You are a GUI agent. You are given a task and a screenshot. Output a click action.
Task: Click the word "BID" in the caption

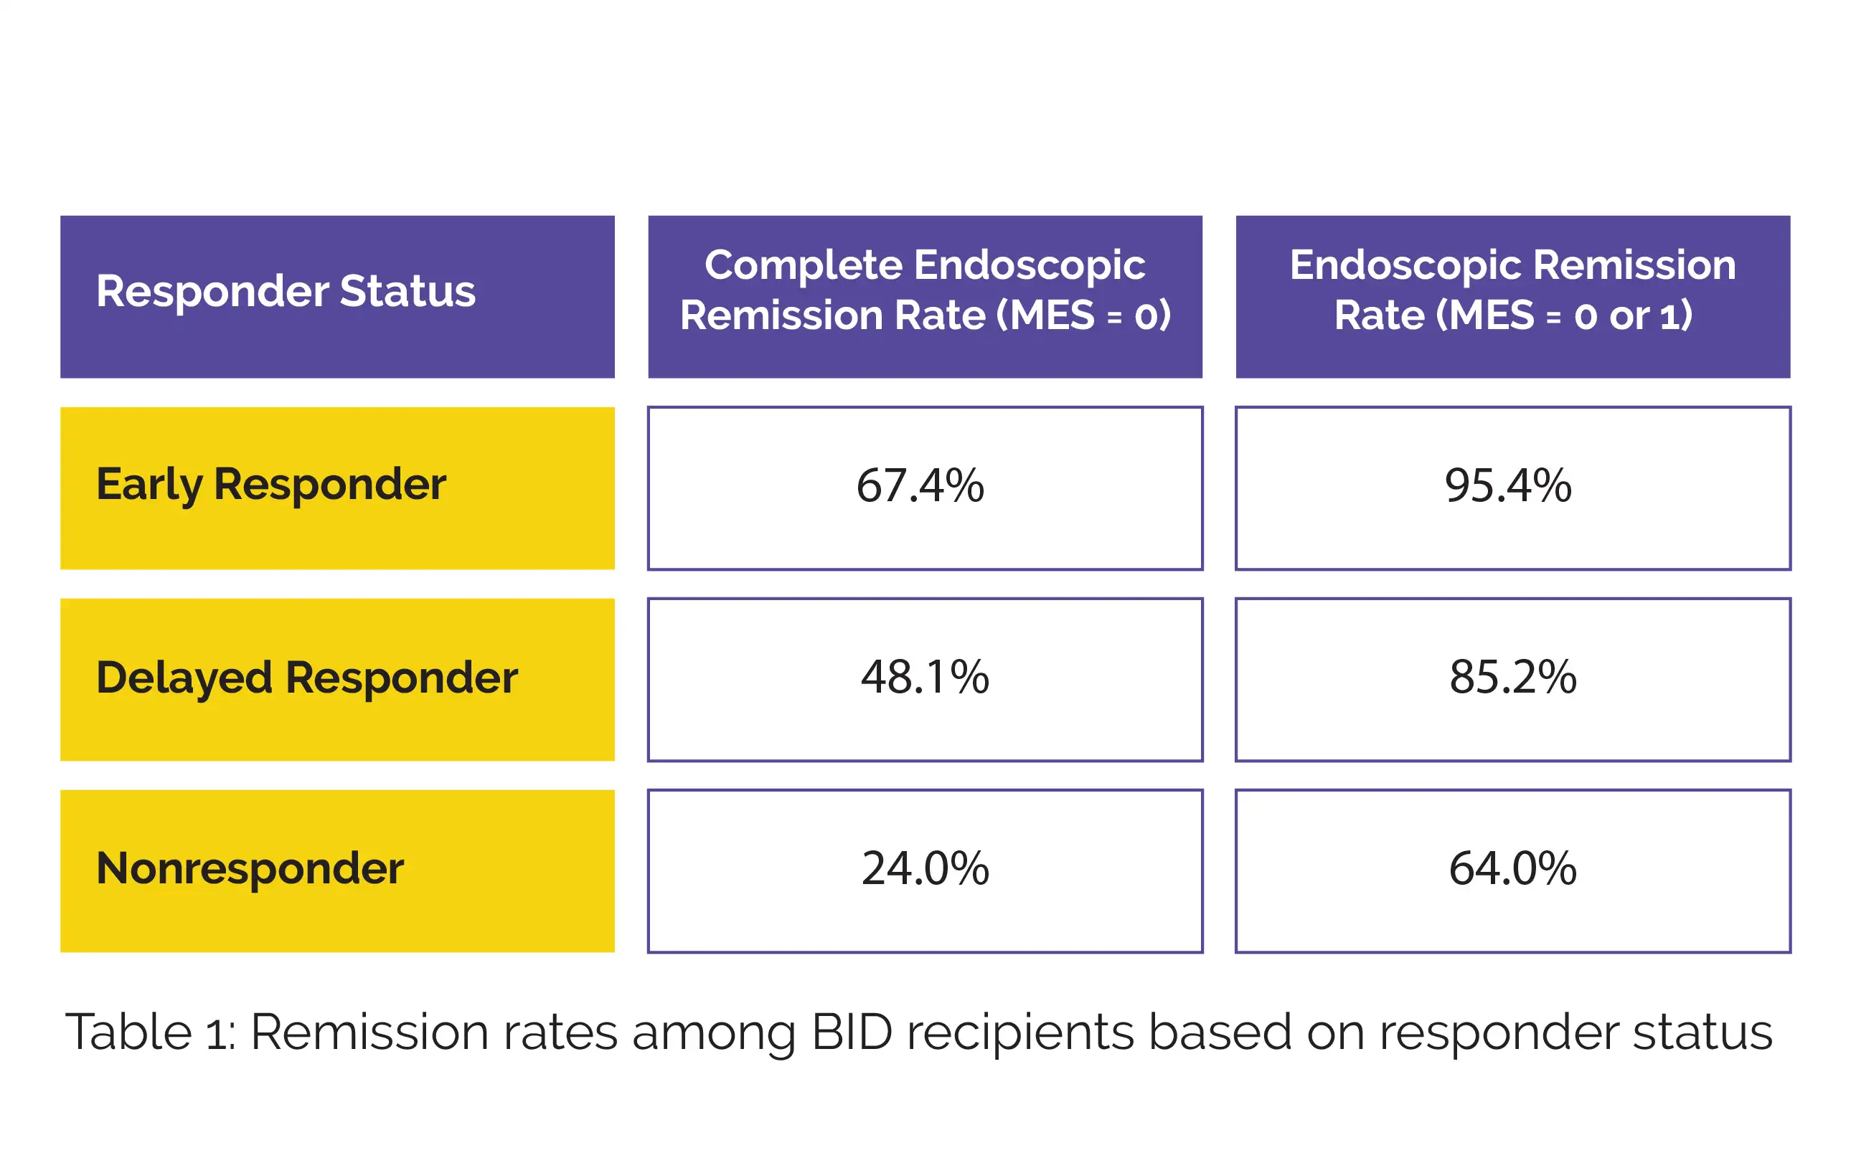tap(851, 1032)
